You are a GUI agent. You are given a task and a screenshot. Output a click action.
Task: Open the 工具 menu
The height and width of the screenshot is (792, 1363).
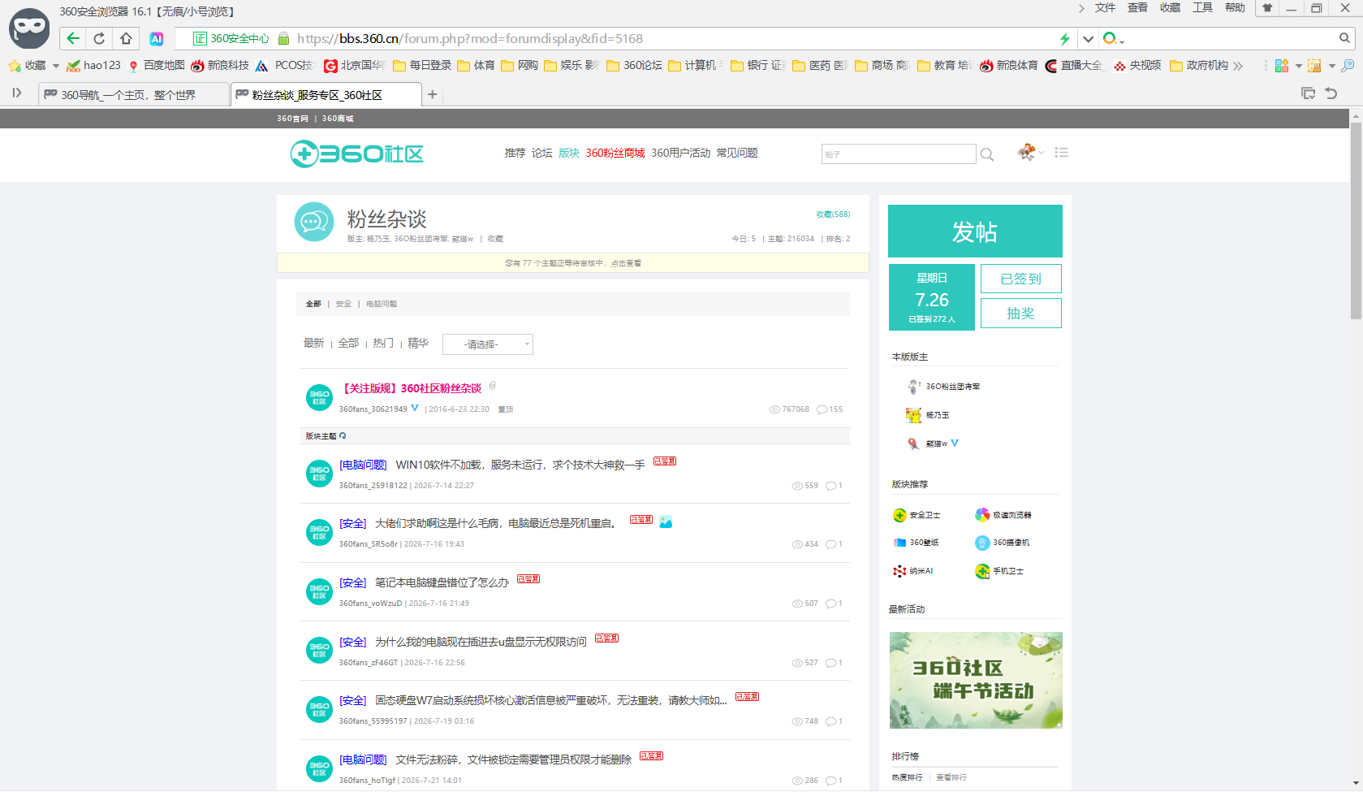[1202, 8]
